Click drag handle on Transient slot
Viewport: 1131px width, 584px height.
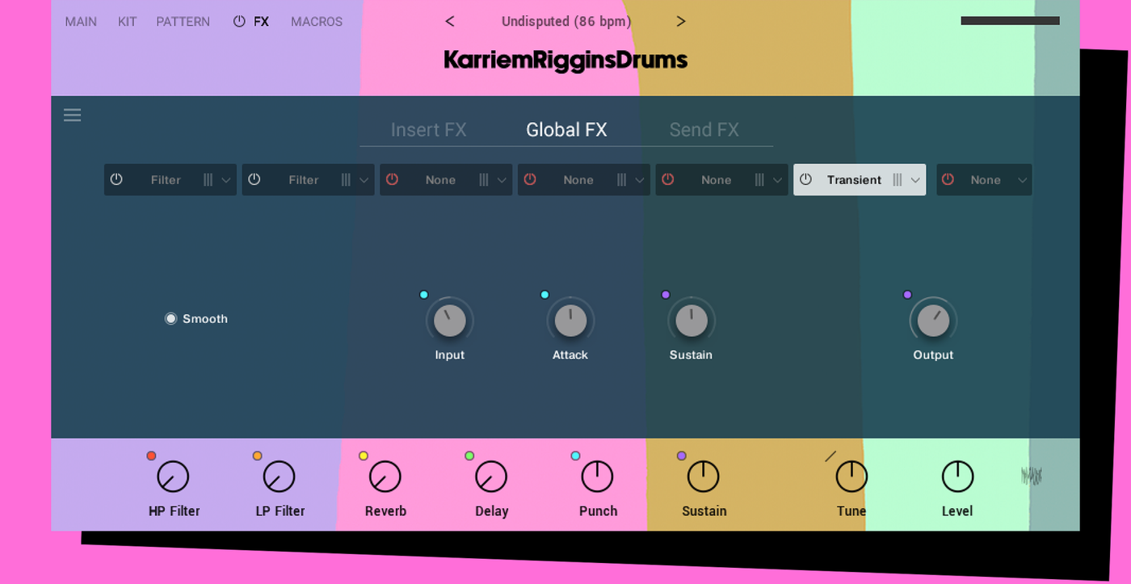click(897, 180)
